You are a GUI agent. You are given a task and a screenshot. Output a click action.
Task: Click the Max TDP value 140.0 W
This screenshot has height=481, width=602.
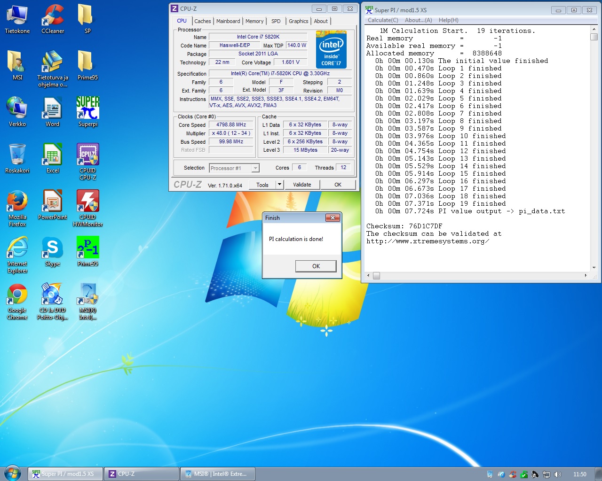click(x=297, y=46)
